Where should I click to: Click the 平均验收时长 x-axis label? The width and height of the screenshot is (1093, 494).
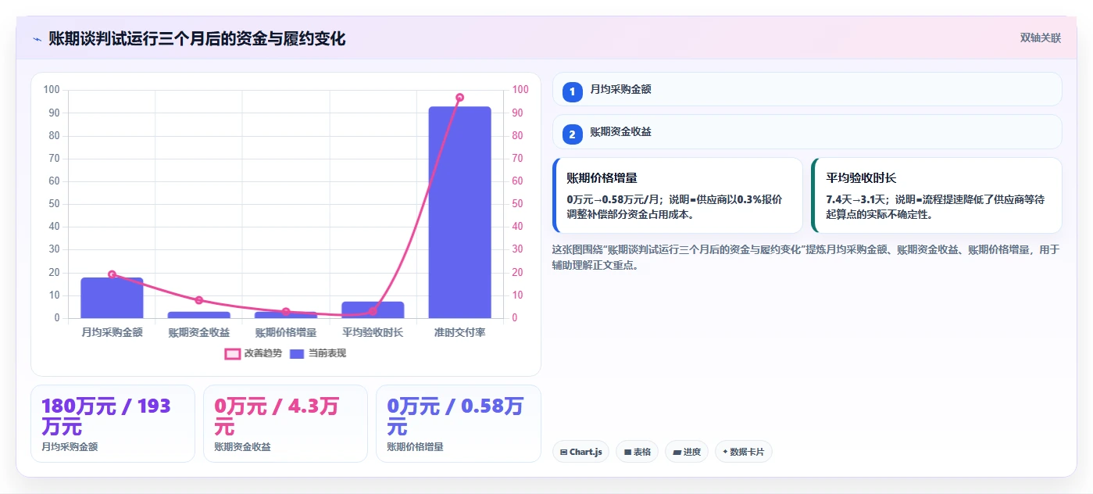(x=373, y=332)
